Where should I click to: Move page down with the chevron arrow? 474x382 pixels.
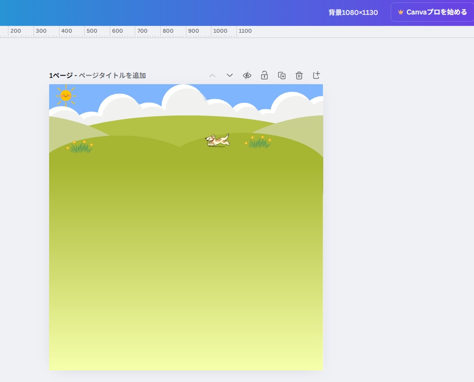point(230,76)
